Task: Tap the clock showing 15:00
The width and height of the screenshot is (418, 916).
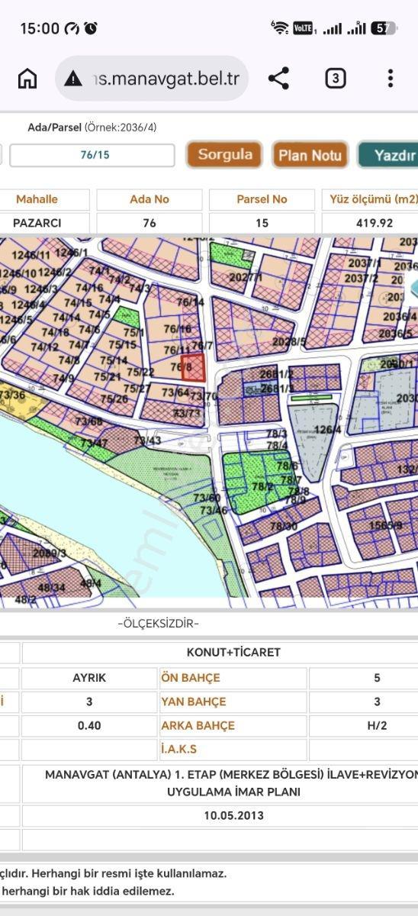Action: coord(40,28)
